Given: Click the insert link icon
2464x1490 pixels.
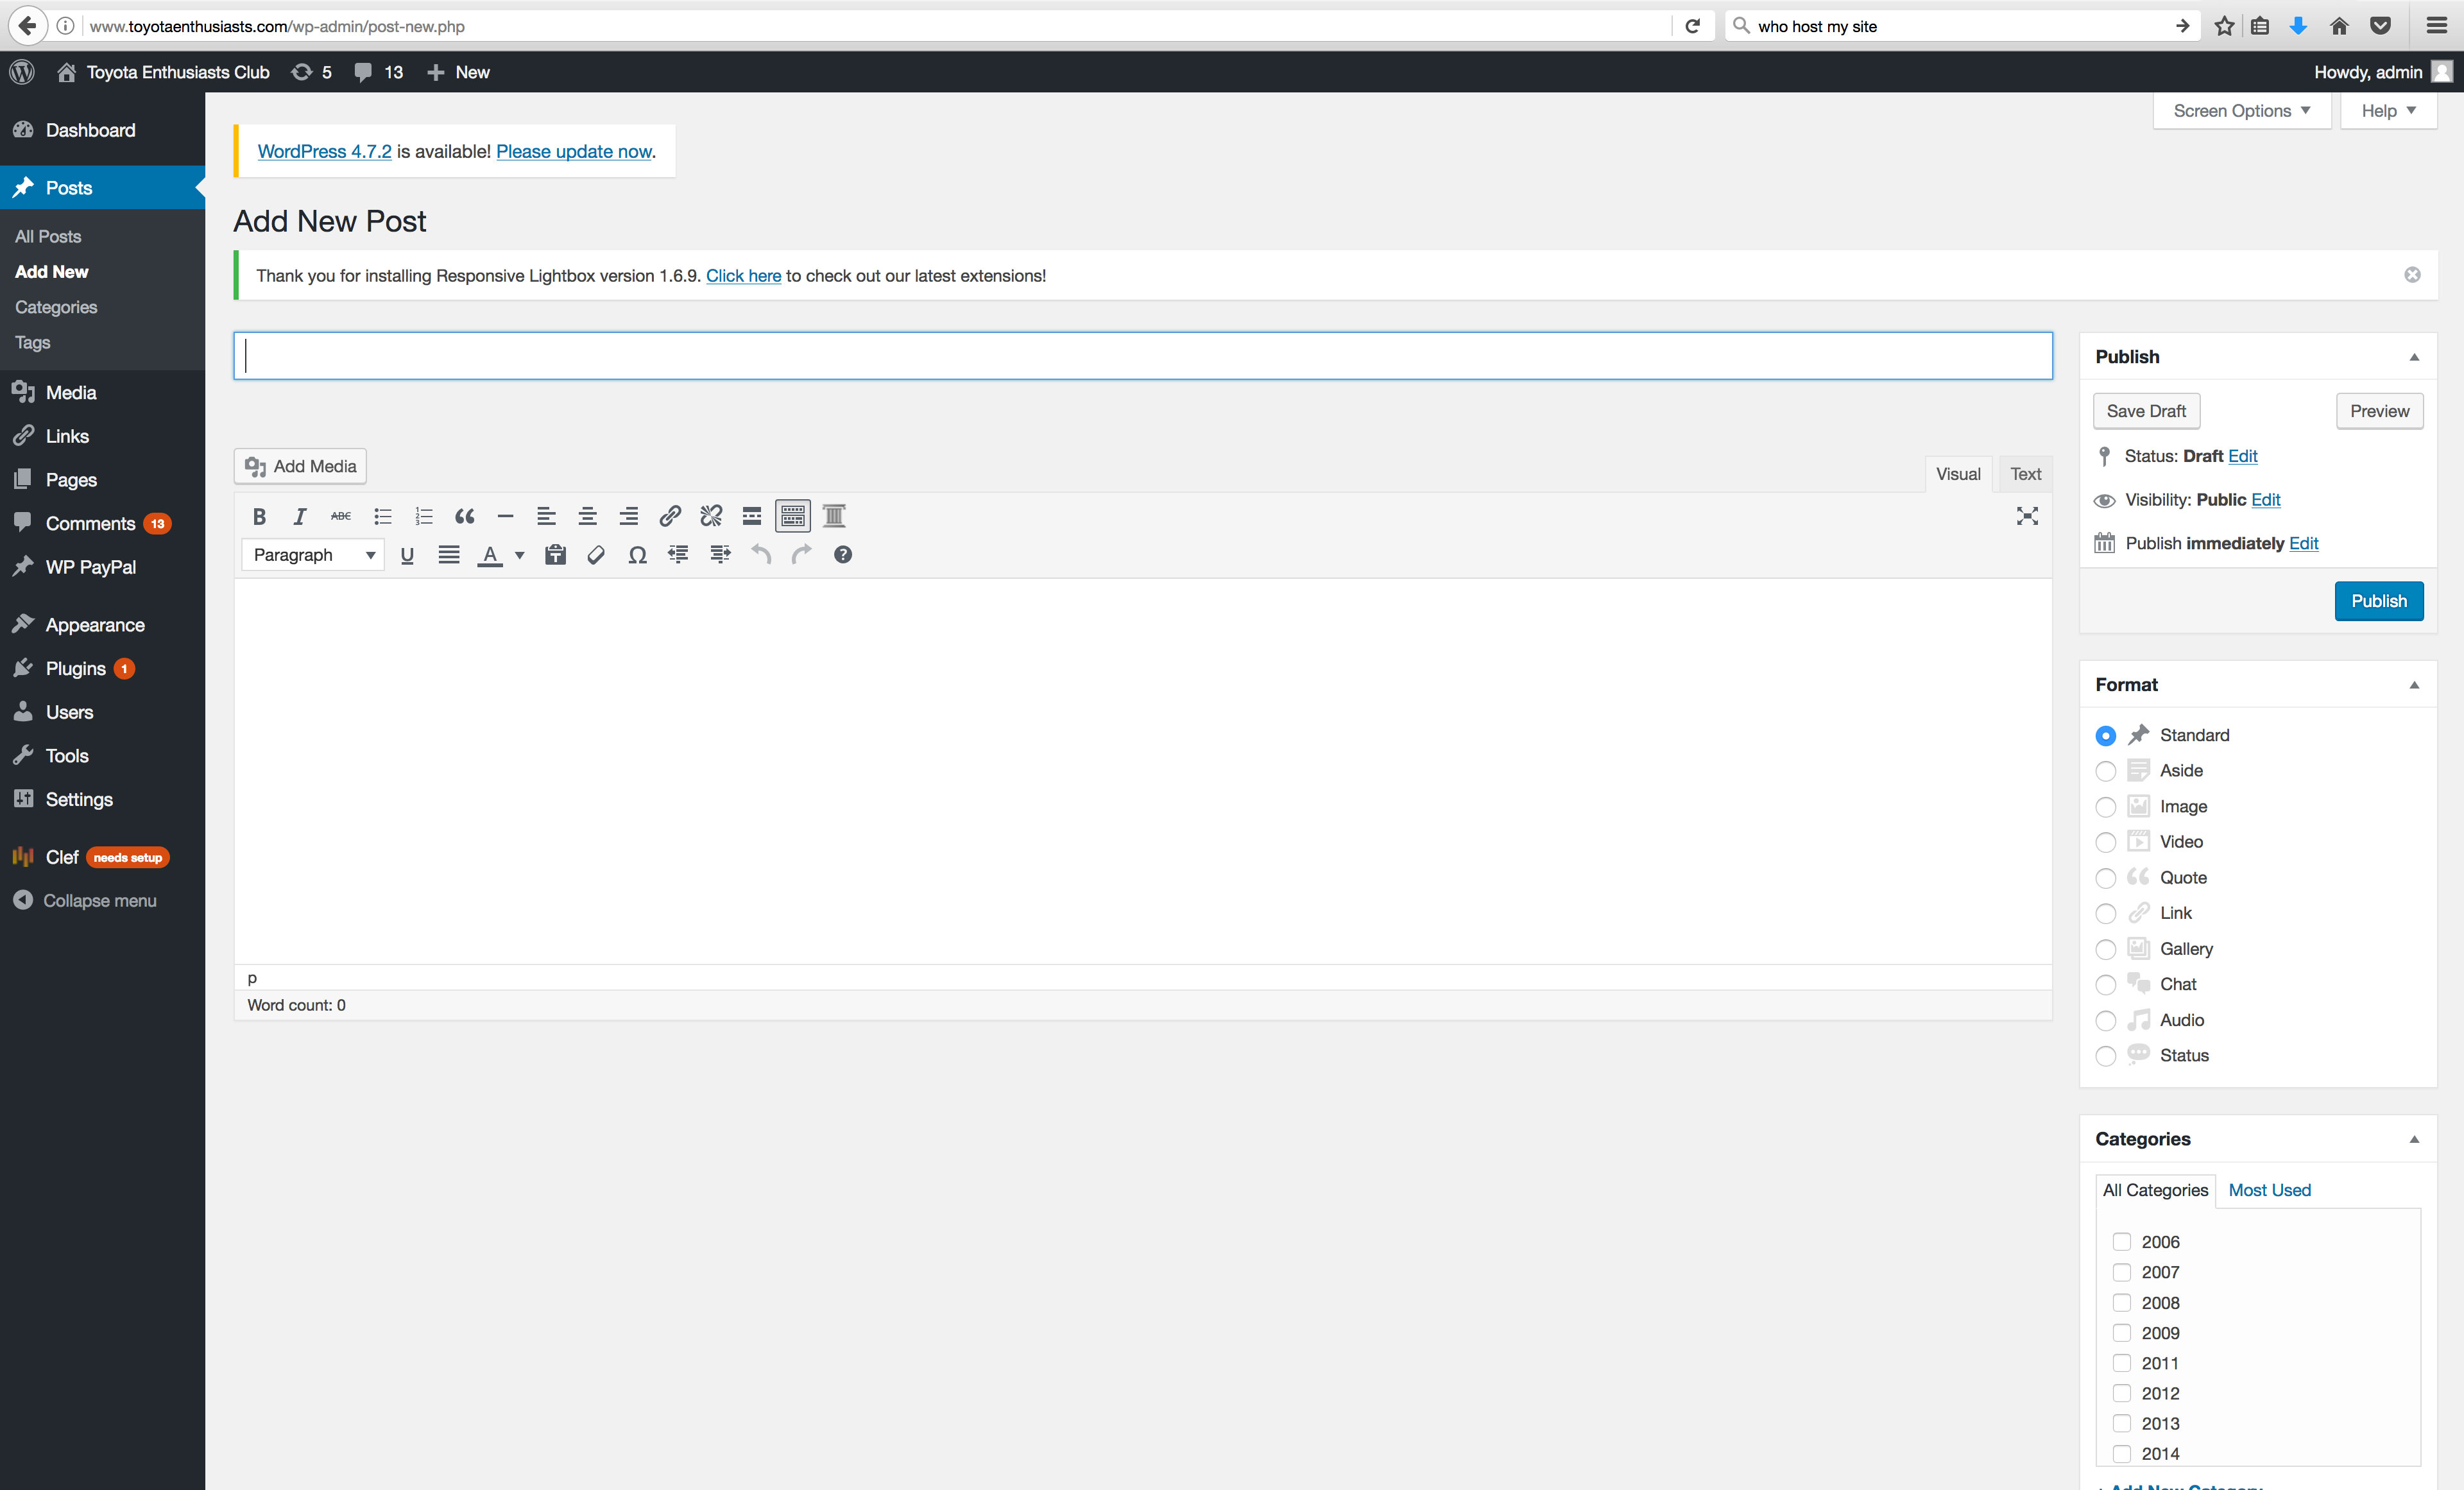Looking at the screenshot, I should pos(670,516).
